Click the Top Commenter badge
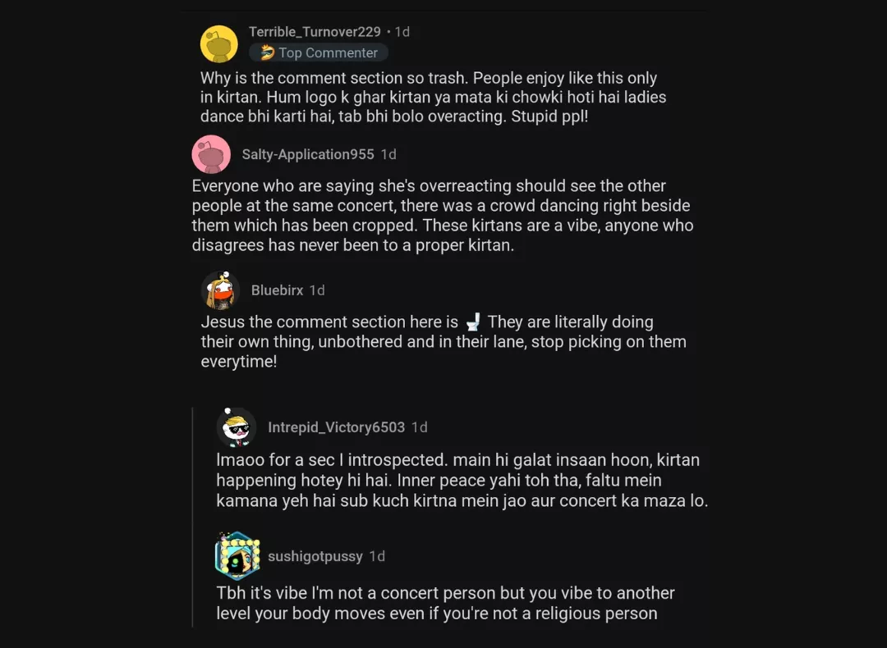 [x=319, y=52]
